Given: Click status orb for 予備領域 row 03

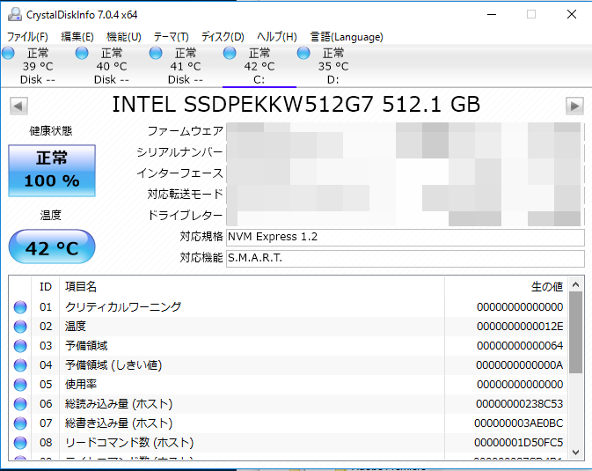Looking at the screenshot, I should (20, 346).
